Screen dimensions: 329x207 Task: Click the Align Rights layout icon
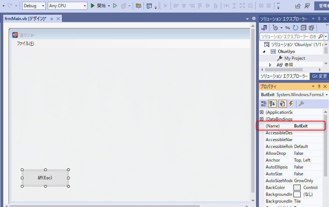click(x=192, y=6)
